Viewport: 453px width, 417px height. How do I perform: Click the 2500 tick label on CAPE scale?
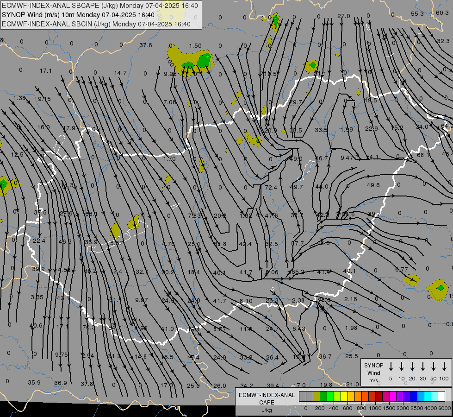(x=416, y=408)
